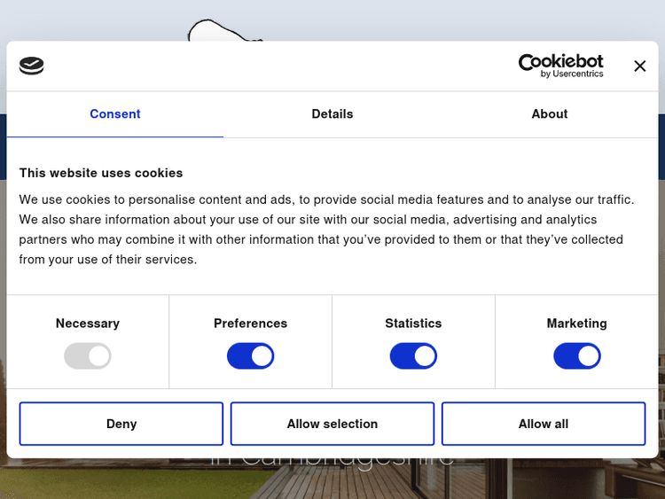Click the Allow selection button
The width and height of the screenshot is (665, 499).
pos(332,424)
